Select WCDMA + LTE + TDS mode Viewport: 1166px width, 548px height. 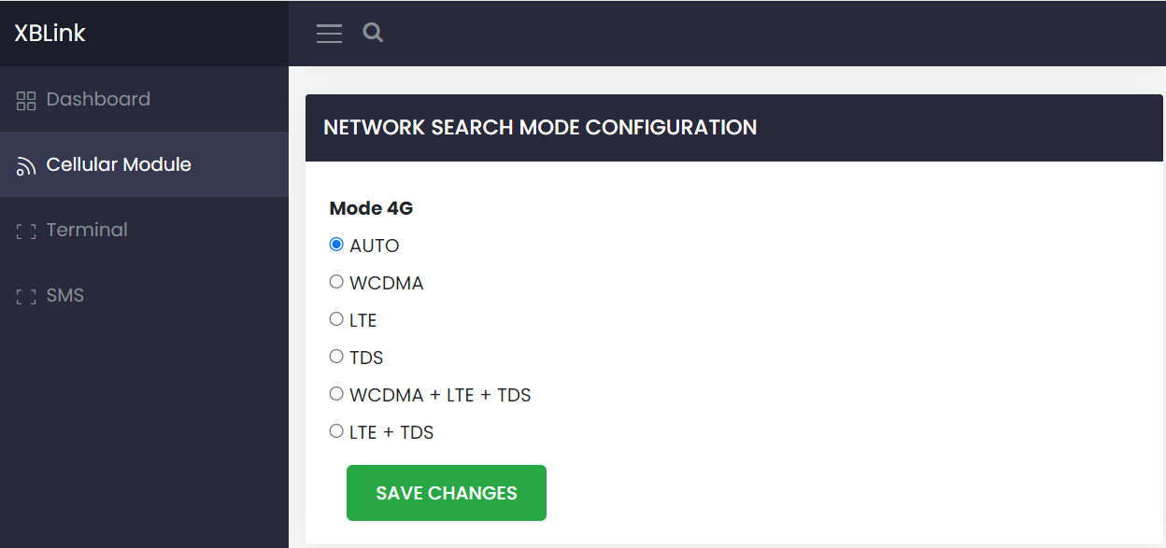(x=336, y=394)
